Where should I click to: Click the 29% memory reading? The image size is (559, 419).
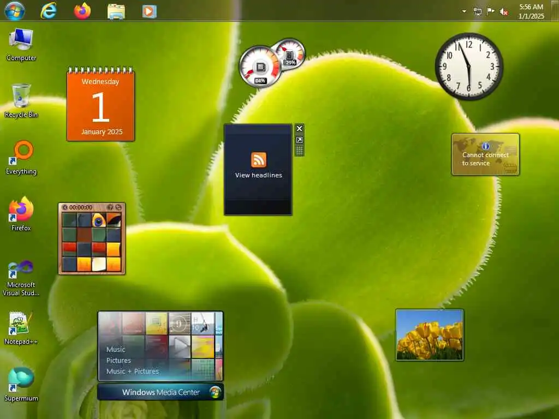[290, 63]
